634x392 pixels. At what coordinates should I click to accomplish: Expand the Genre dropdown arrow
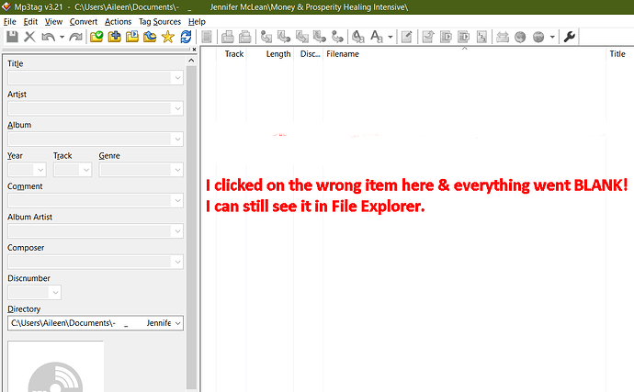[x=177, y=170]
